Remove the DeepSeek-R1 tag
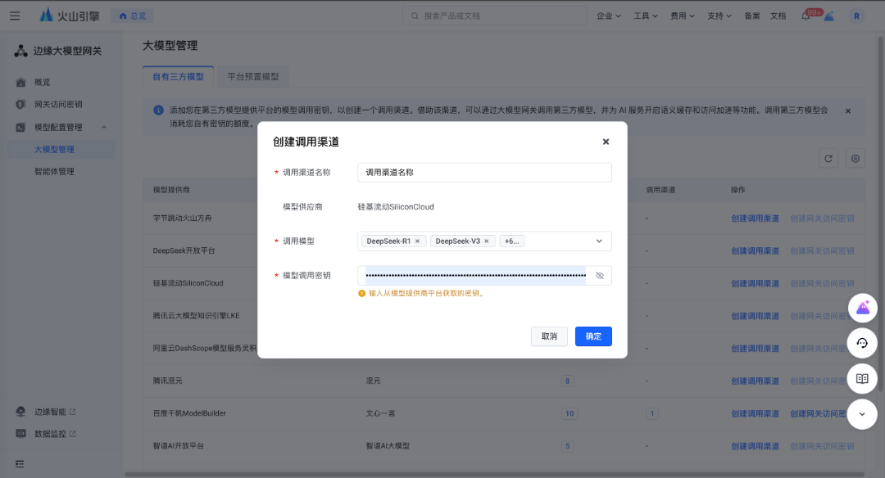 coord(417,241)
